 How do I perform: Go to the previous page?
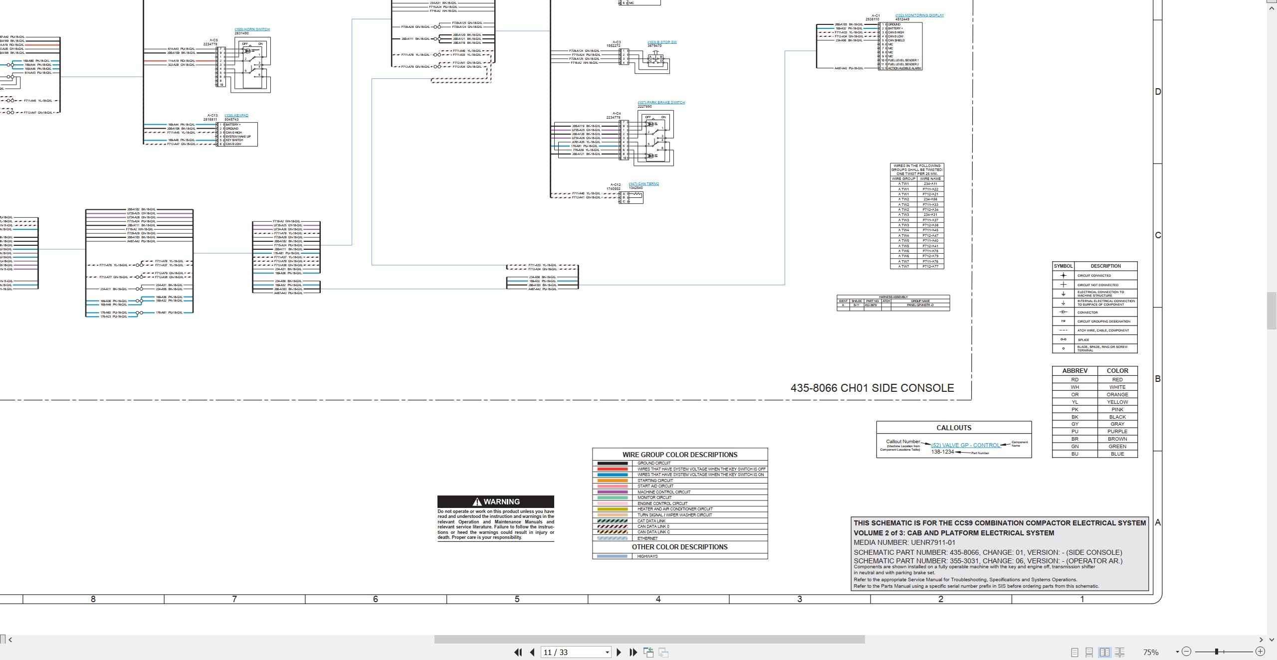coord(532,652)
